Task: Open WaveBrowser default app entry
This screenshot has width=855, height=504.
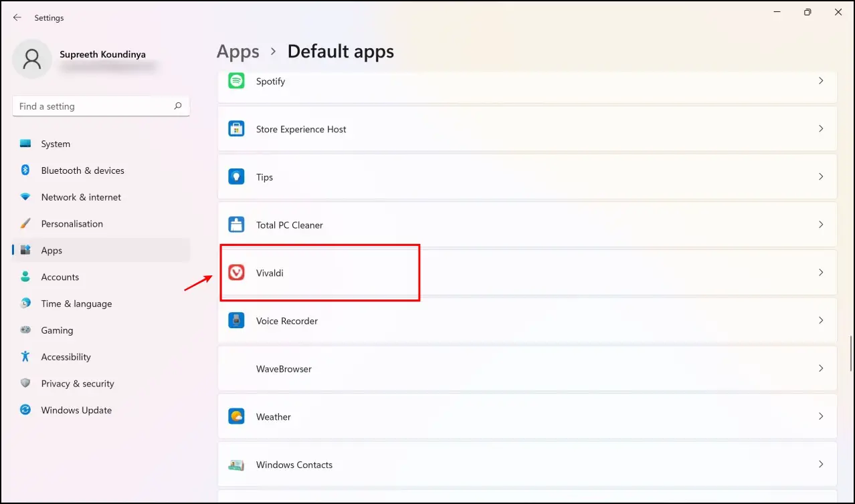Action: [x=527, y=368]
